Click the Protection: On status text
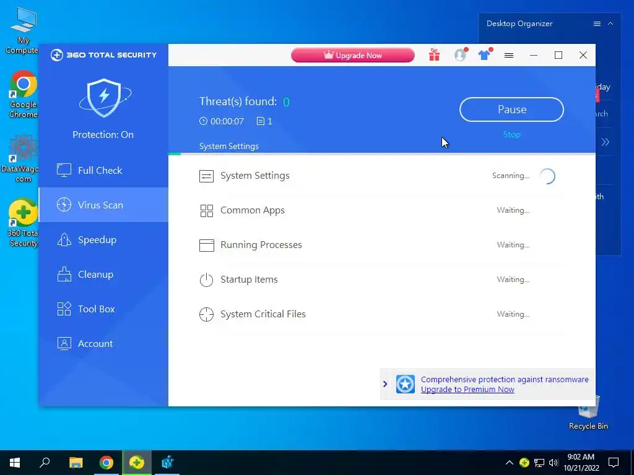The image size is (634, 475). [x=103, y=134]
